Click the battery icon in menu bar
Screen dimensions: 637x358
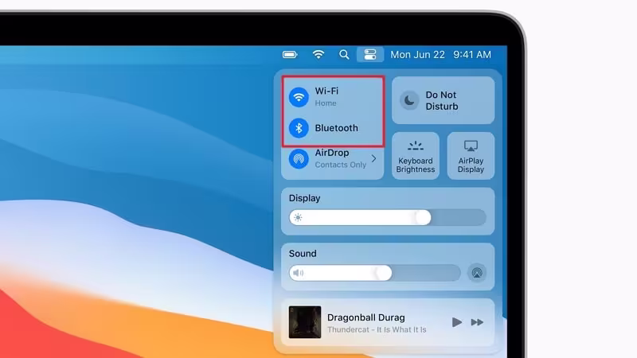290,54
